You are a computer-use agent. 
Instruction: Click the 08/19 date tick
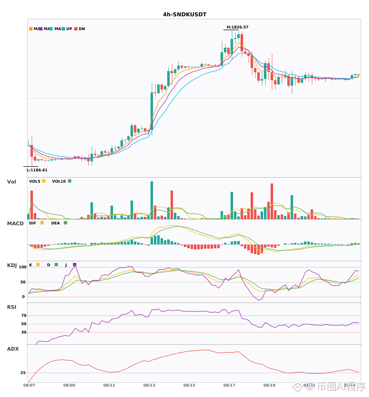(269, 385)
